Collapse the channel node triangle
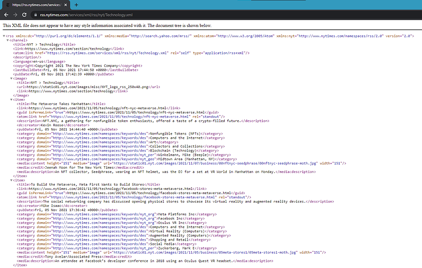Image resolution: width=422 pixels, height=268 pixels. (7, 41)
